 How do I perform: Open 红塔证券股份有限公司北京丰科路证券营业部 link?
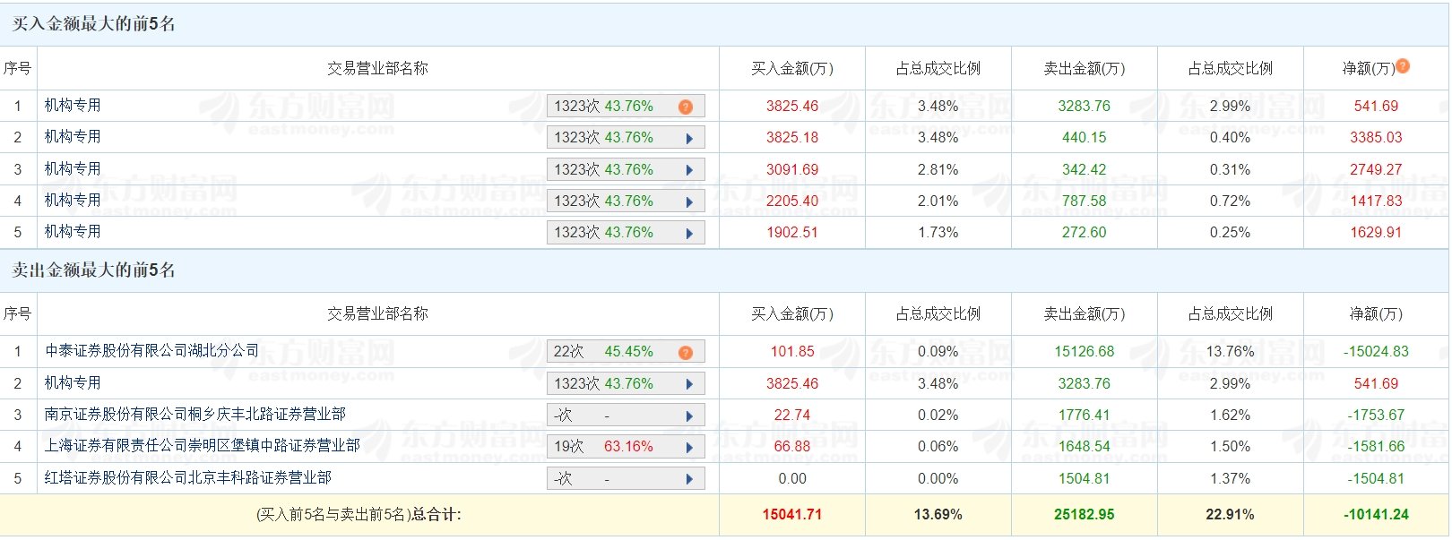click(x=187, y=477)
